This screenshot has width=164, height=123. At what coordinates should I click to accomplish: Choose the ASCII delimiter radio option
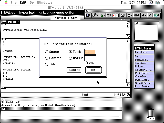[x=70, y=58]
